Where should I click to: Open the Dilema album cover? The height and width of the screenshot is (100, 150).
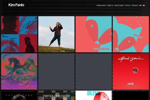pyautogui.click(x=93, y=95)
